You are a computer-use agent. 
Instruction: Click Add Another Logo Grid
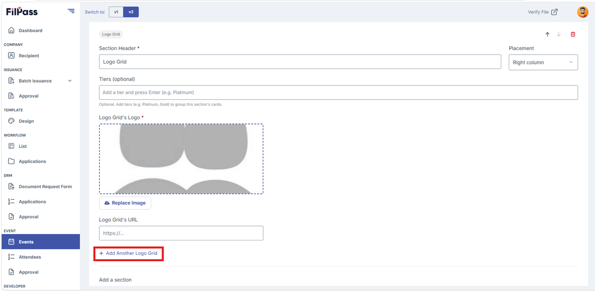[x=128, y=253]
